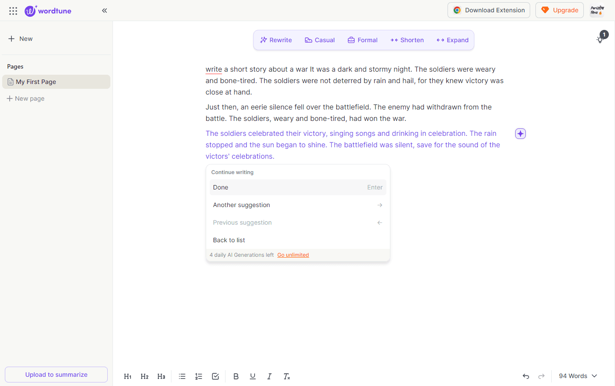The height and width of the screenshot is (386, 615).
Task: Bold the selected text
Action: (236, 376)
